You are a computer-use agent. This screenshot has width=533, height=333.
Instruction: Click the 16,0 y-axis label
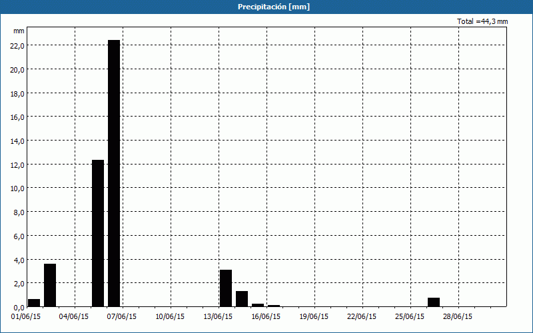17,117
